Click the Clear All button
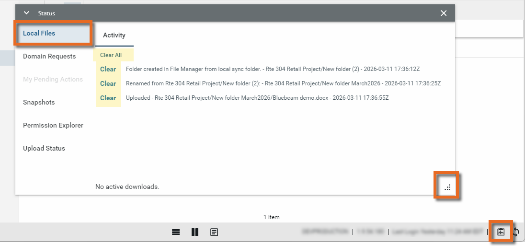Image resolution: width=525 pixels, height=246 pixels. pos(111,55)
